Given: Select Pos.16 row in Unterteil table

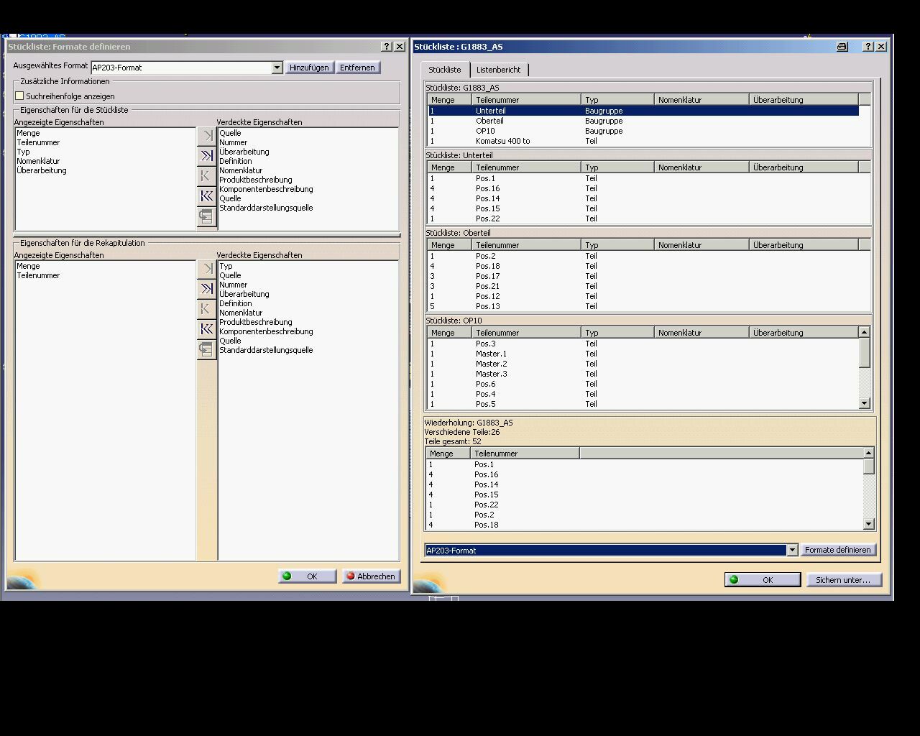Looking at the screenshot, I should 643,188.
